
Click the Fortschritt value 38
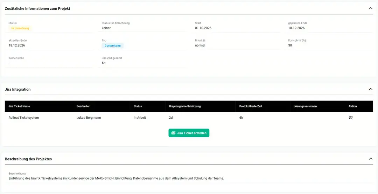tap(290, 46)
